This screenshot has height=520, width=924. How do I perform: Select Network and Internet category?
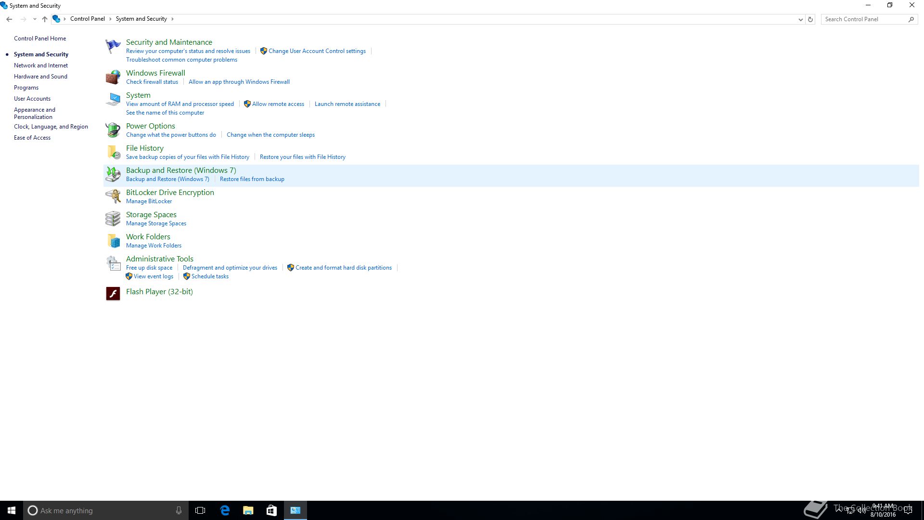pyautogui.click(x=41, y=65)
